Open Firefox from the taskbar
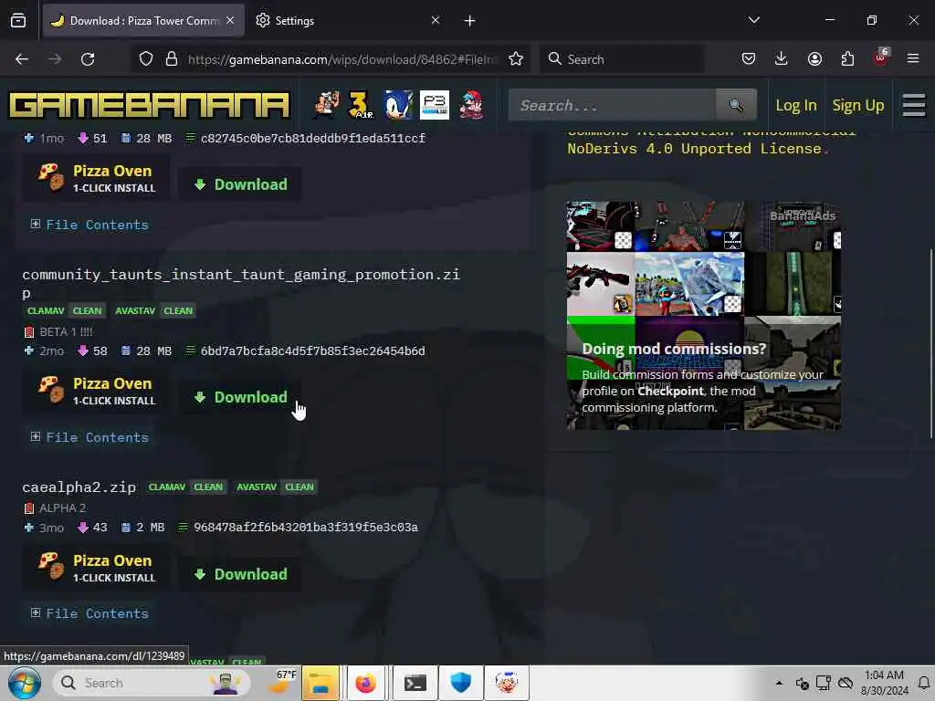Screen dimensions: 935x701 coord(365,683)
